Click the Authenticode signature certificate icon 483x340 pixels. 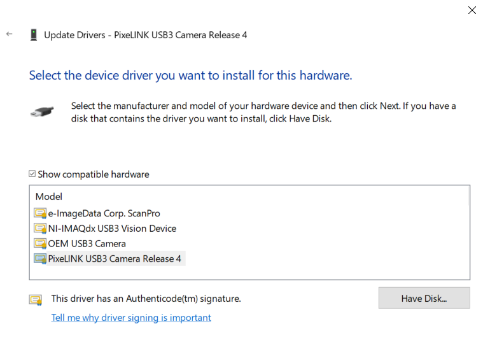coord(36,300)
